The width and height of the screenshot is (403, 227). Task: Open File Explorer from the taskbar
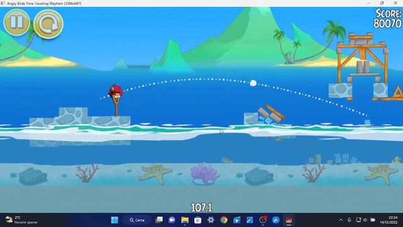coord(184,220)
